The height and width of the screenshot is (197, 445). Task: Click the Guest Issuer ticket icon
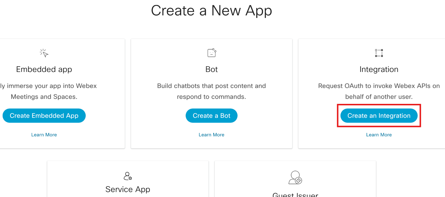(x=295, y=177)
